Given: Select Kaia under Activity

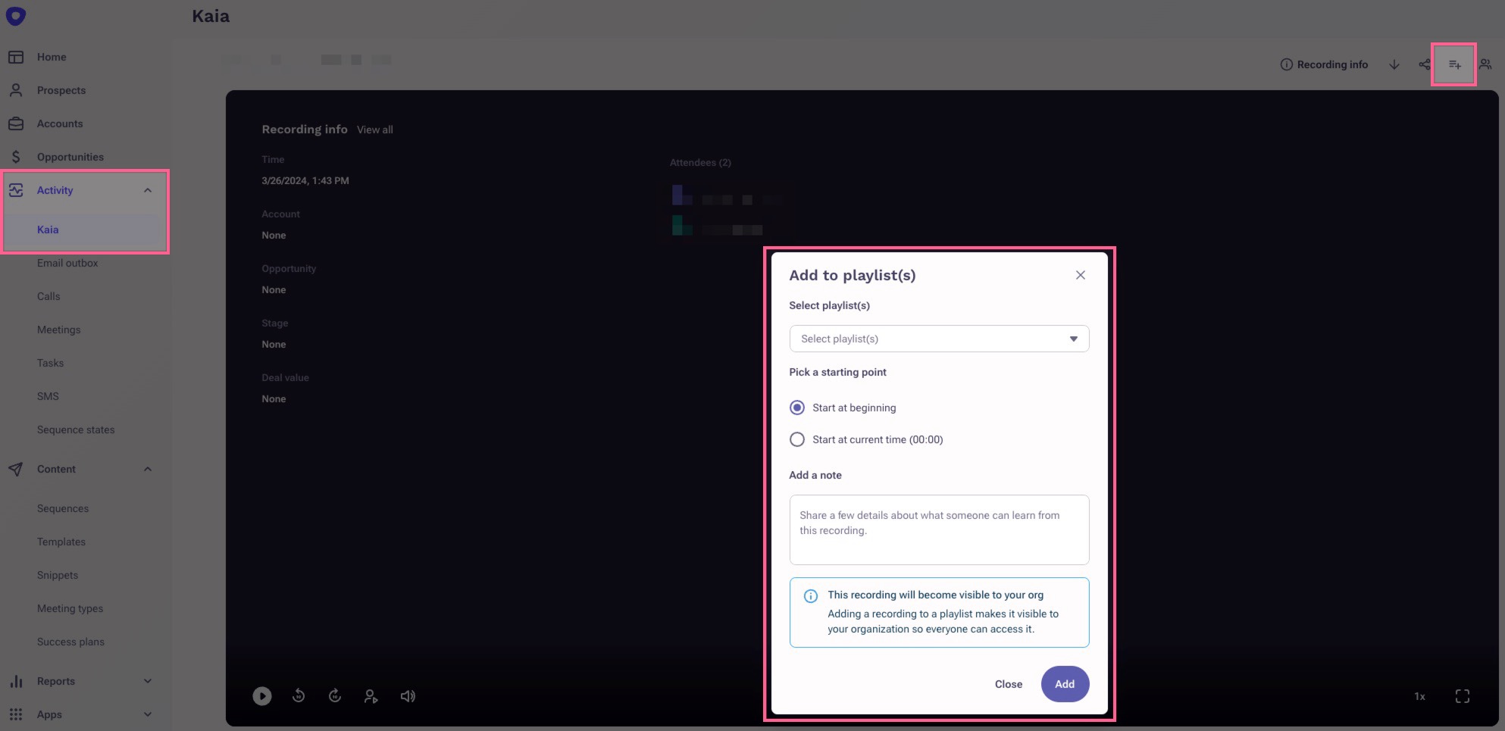Looking at the screenshot, I should coord(48,230).
